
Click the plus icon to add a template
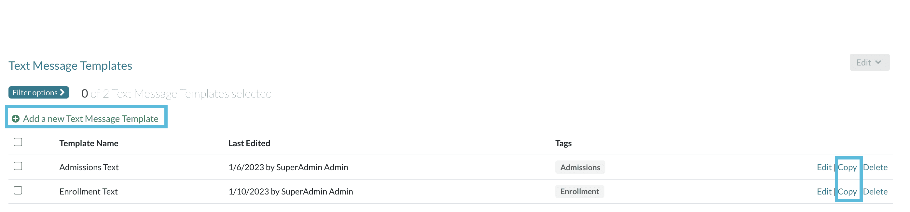[16, 119]
